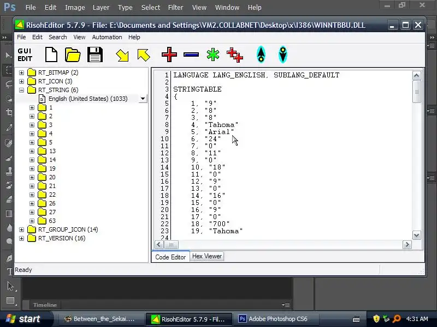Open Photoshop Select menu
437x327 pixels.
click(x=151, y=8)
